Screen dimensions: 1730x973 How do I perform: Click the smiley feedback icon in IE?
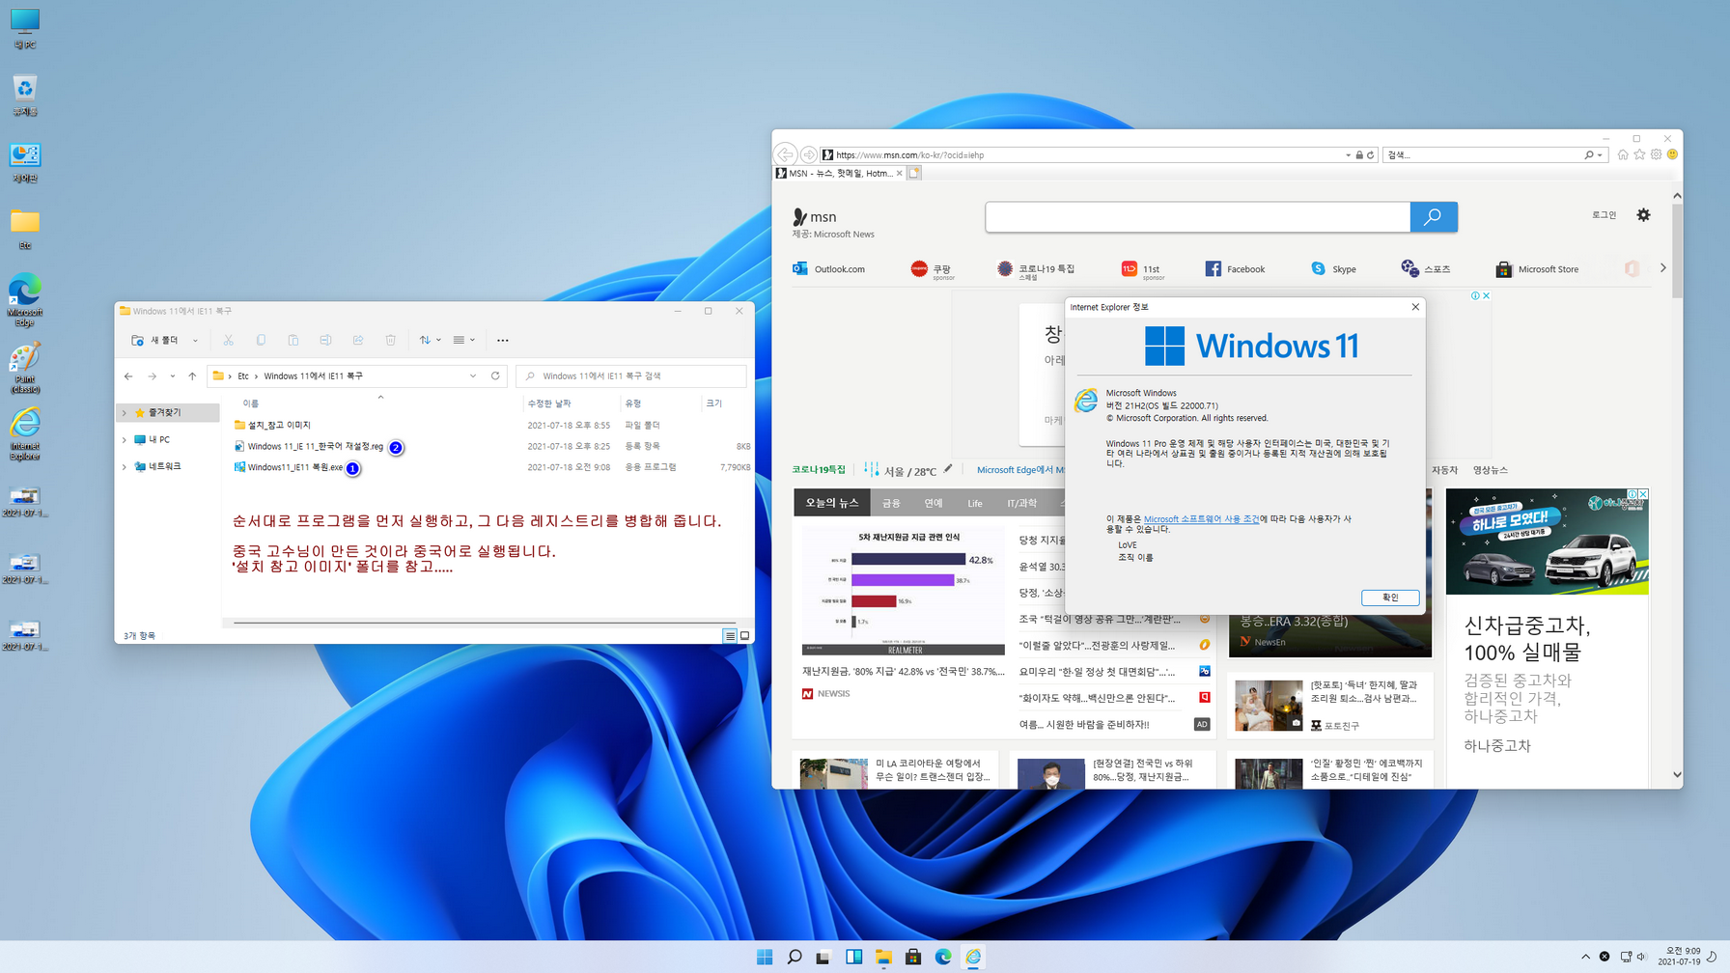pos(1672,154)
